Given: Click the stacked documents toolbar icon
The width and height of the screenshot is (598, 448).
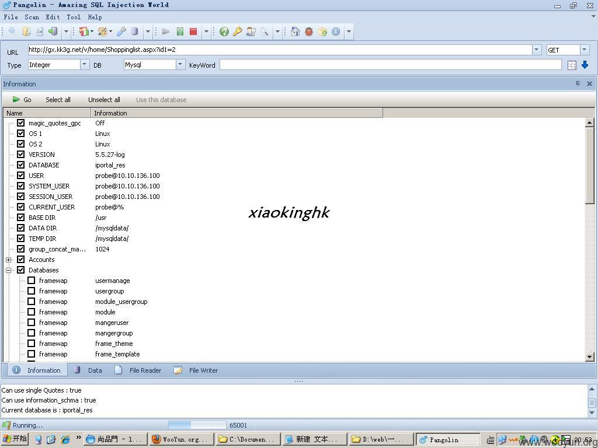Looking at the screenshot, I should (27, 32).
